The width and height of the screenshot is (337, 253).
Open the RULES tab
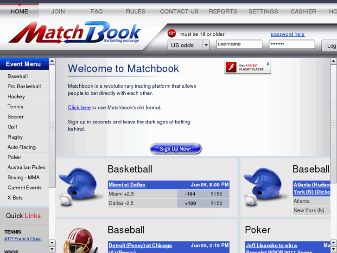click(x=135, y=12)
